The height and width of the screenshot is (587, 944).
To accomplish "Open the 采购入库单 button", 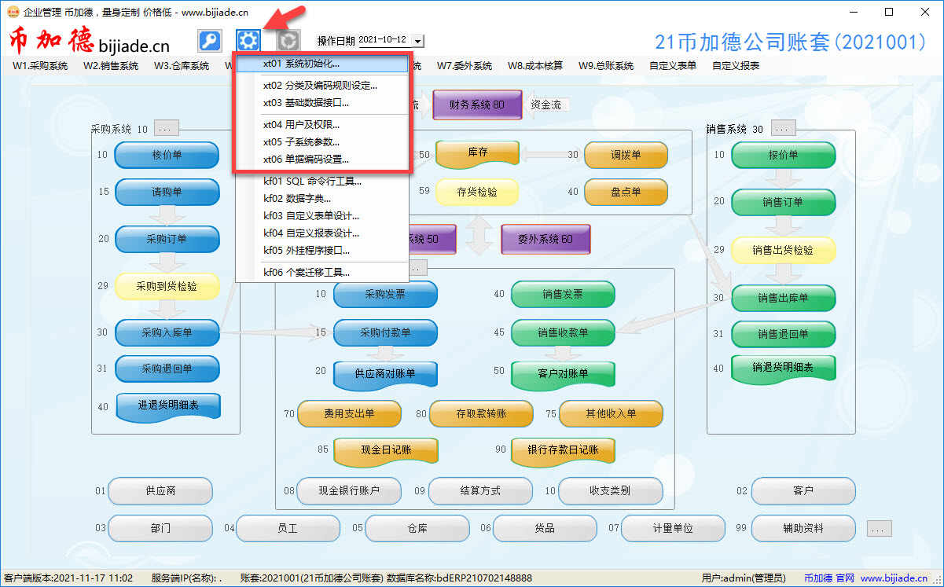I will pos(167,332).
